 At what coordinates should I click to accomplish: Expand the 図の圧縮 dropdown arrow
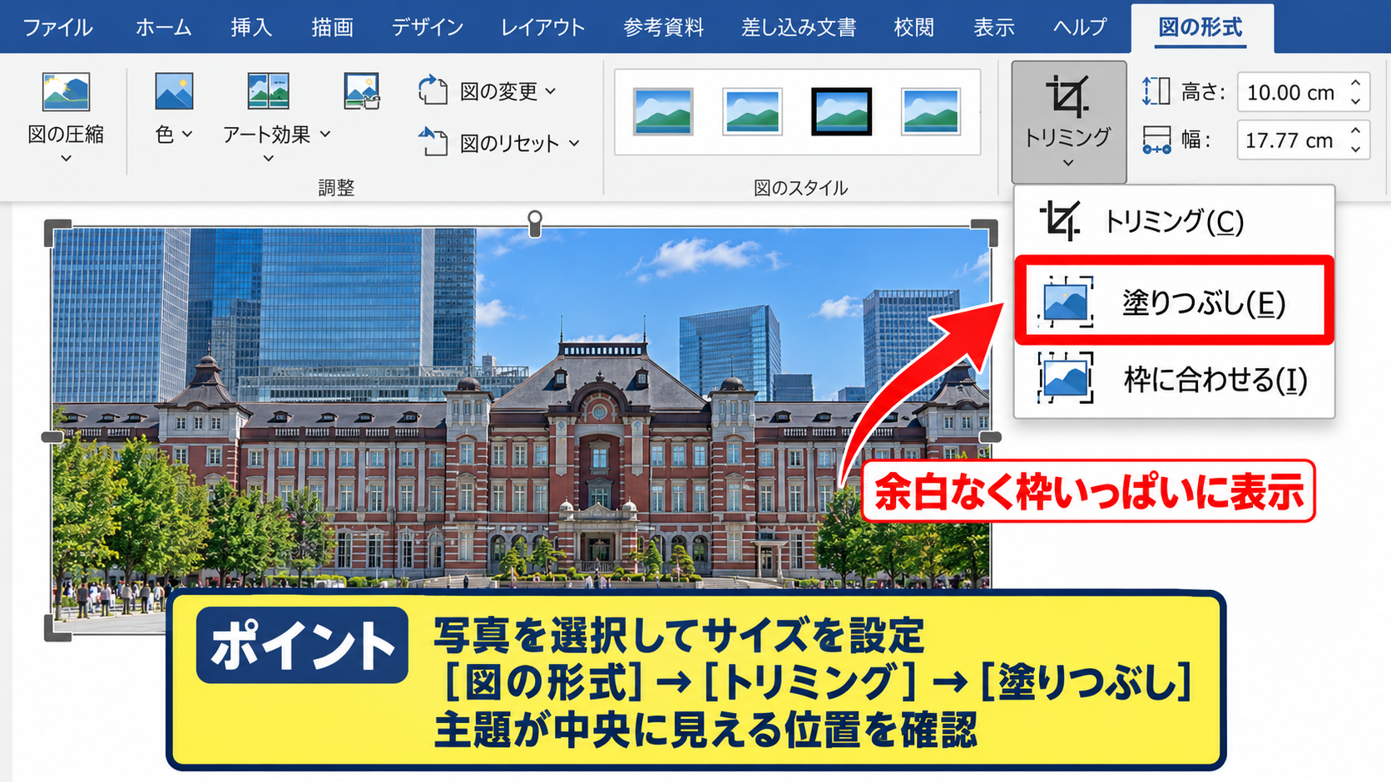66,158
